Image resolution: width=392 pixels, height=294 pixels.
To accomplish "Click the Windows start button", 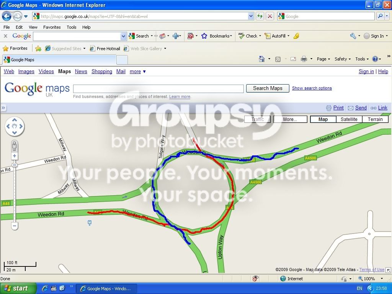I will tap(18, 288).
